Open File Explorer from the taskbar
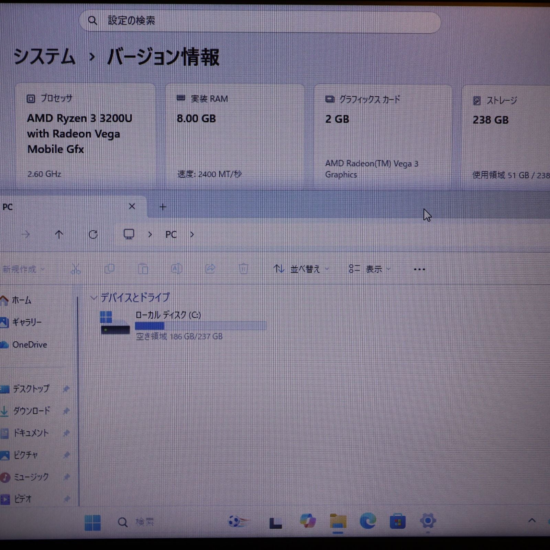The height and width of the screenshot is (550, 550). click(x=338, y=522)
